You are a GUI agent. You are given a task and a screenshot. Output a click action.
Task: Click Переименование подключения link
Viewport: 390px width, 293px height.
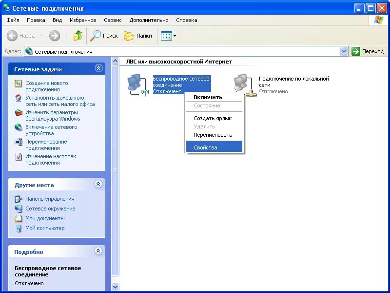46,145
